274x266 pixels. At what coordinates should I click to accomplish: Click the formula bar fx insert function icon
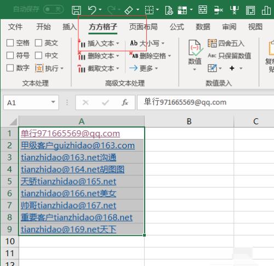[x=125, y=102]
